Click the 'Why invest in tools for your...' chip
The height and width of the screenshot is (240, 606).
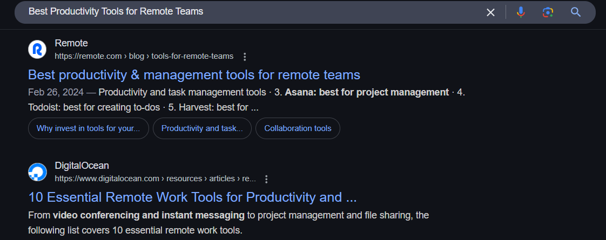[89, 128]
